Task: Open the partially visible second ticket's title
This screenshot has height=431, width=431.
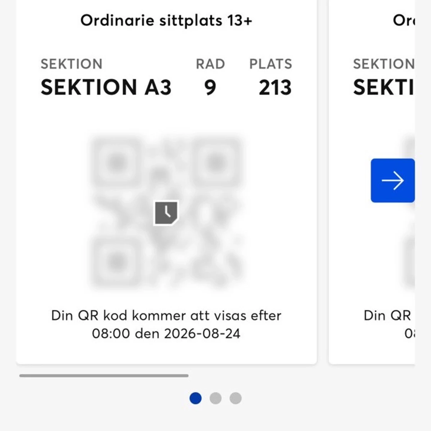Action: click(403, 21)
